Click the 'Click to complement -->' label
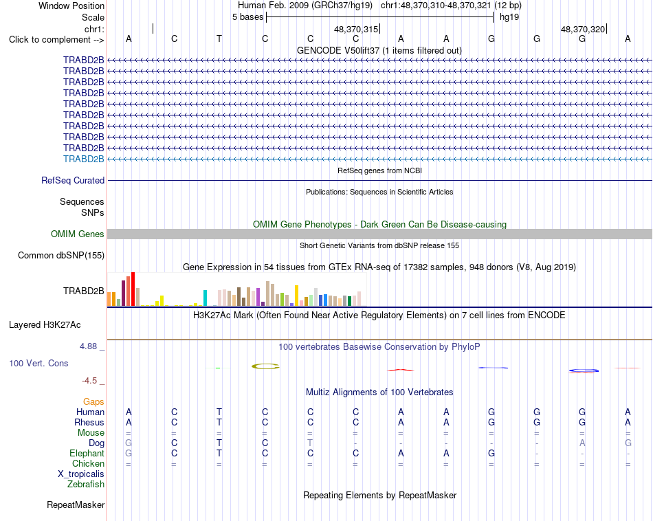The image size is (653, 521). (56, 40)
